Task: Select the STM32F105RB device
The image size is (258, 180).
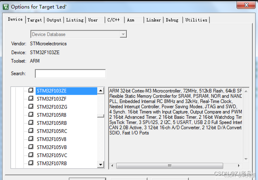Action: point(52,123)
